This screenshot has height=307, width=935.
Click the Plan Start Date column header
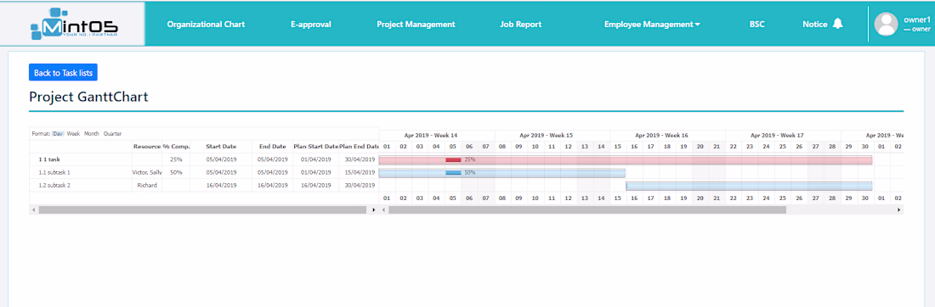pyautogui.click(x=315, y=147)
